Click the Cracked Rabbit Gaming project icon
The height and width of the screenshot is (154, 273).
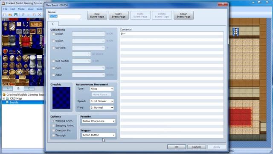4,95
